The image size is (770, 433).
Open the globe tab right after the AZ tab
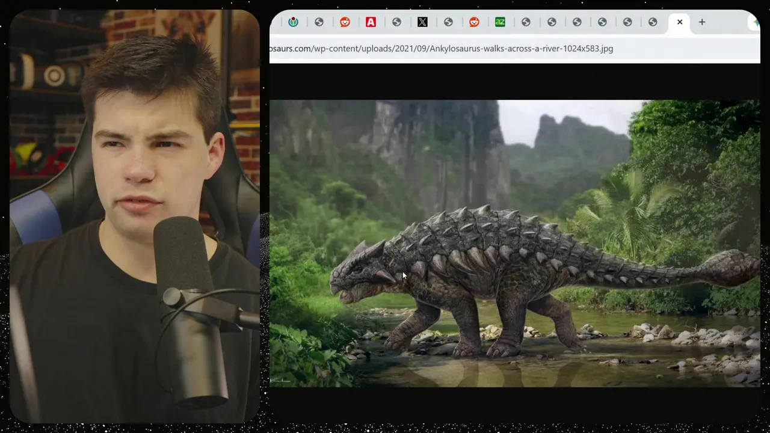pyautogui.click(x=526, y=22)
